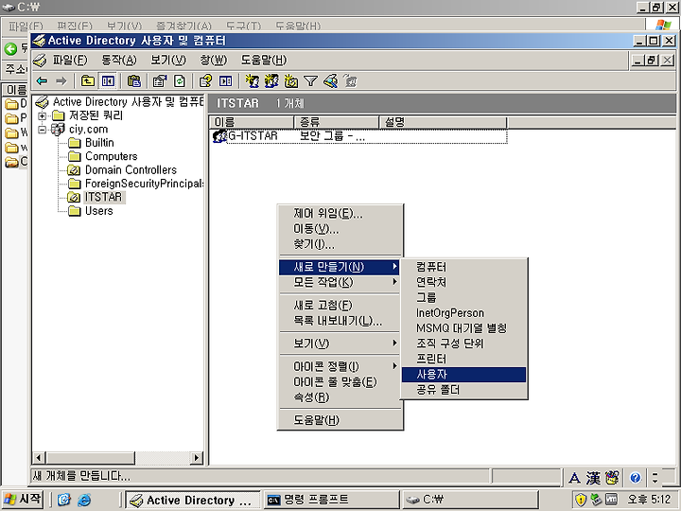Select 연락처 in the new submenu
The height and width of the screenshot is (511, 681).
point(463,282)
